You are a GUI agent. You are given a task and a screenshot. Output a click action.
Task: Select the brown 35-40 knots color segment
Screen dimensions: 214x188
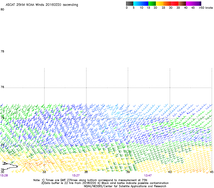point(182,3)
